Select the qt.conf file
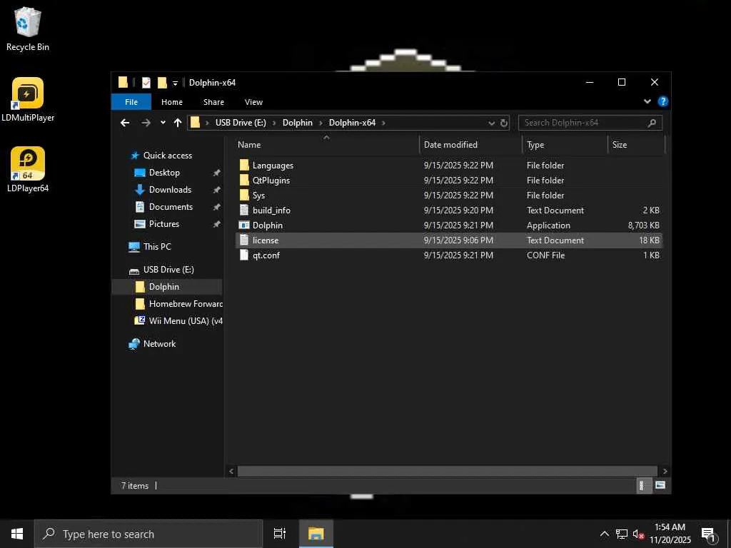The image size is (731, 548). point(449,255)
